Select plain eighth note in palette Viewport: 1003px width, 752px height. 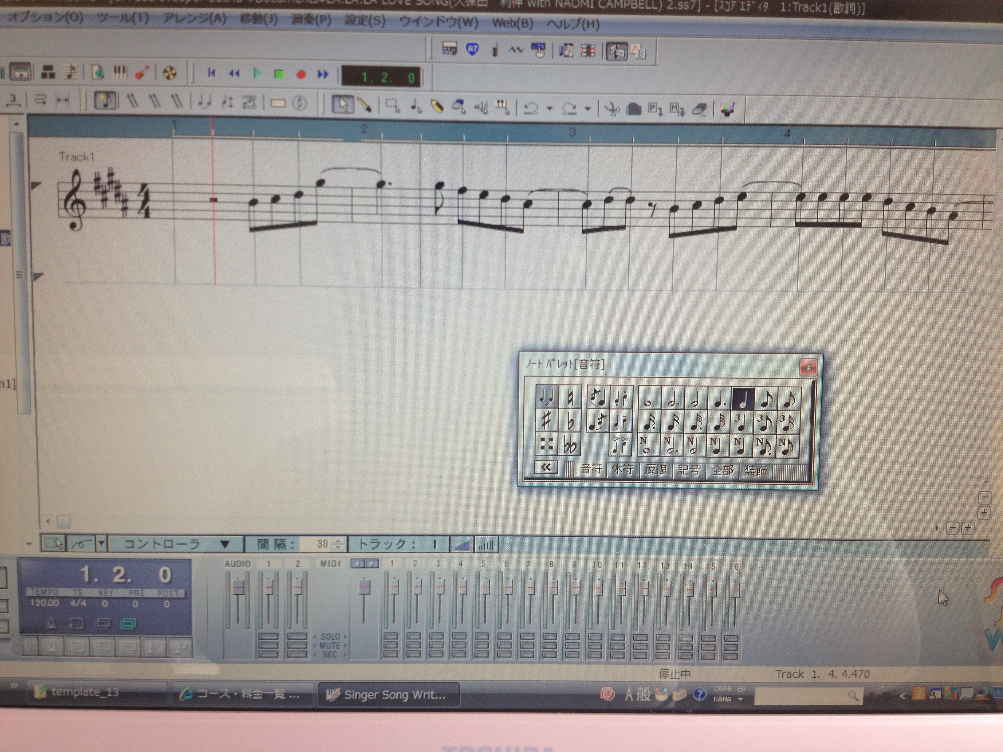789,399
